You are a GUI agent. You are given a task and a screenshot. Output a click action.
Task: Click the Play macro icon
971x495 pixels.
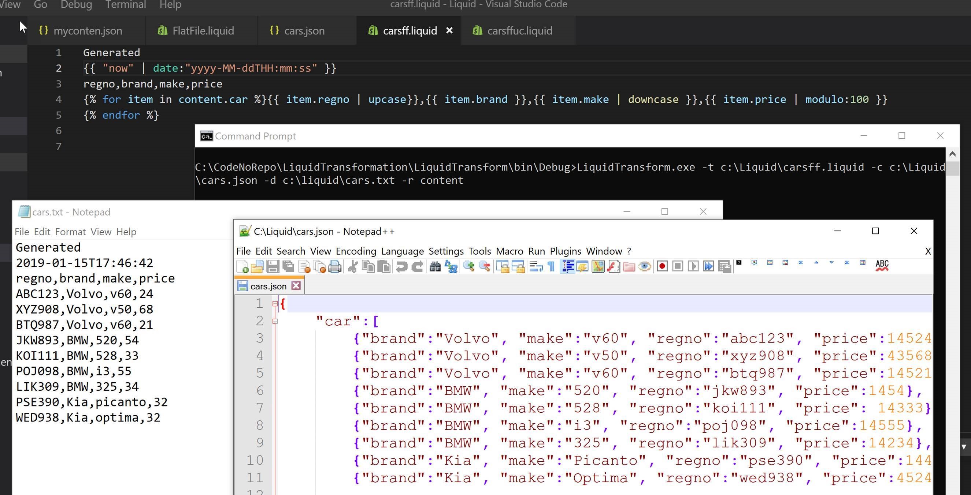[x=693, y=266]
